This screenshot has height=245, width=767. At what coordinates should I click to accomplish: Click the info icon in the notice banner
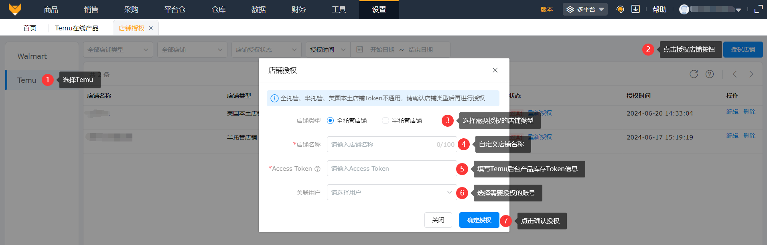(x=274, y=98)
